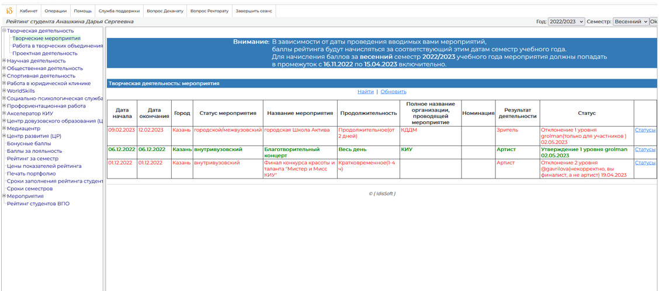Image resolution: width=660 pixels, height=291 pixels.
Task: Click the Ok button next to Семестр
Action: [x=655, y=22]
